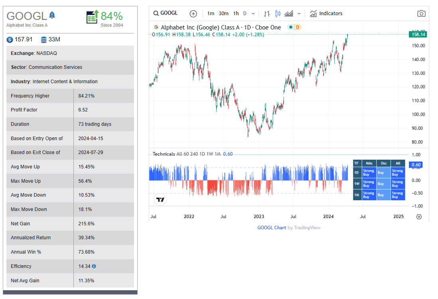The height and width of the screenshot is (299, 438).
Task: Click the Net Gain 215.6% value
Action: click(x=86, y=224)
